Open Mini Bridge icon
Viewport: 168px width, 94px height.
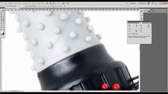[50, 3]
